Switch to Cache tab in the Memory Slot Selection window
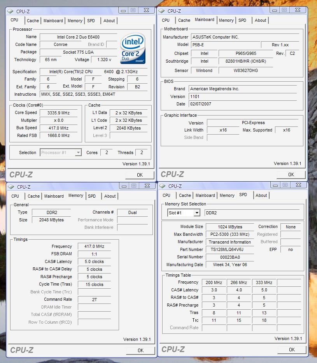 [185, 195]
